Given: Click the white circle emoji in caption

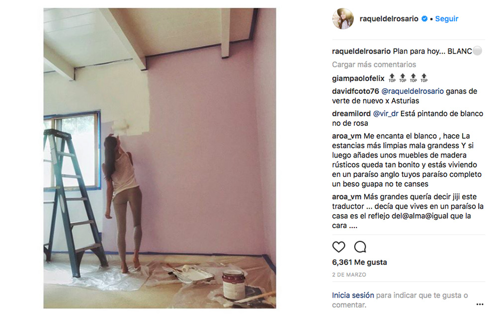Looking at the screenshot, I should (x=477, y=51).
